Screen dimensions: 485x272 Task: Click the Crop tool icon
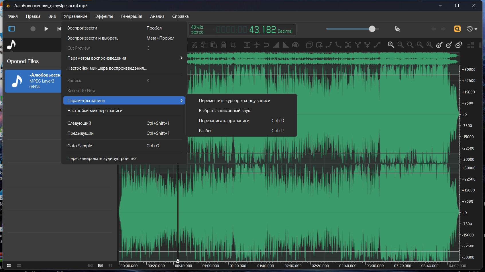[233, 45]
